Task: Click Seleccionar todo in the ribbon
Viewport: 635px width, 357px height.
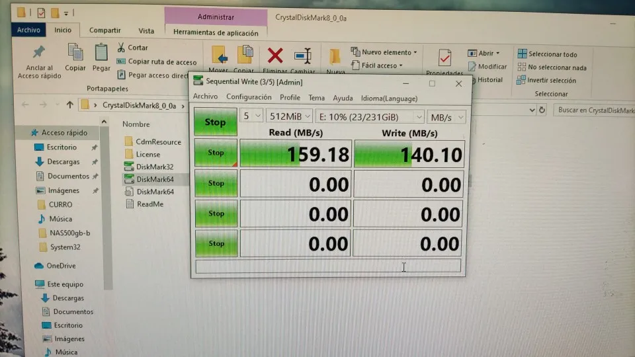Action: (547, 54)
